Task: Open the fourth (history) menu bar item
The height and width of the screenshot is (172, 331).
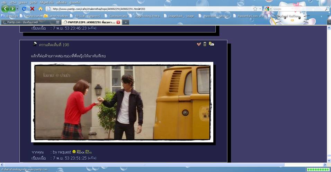Action: (33, 2)
